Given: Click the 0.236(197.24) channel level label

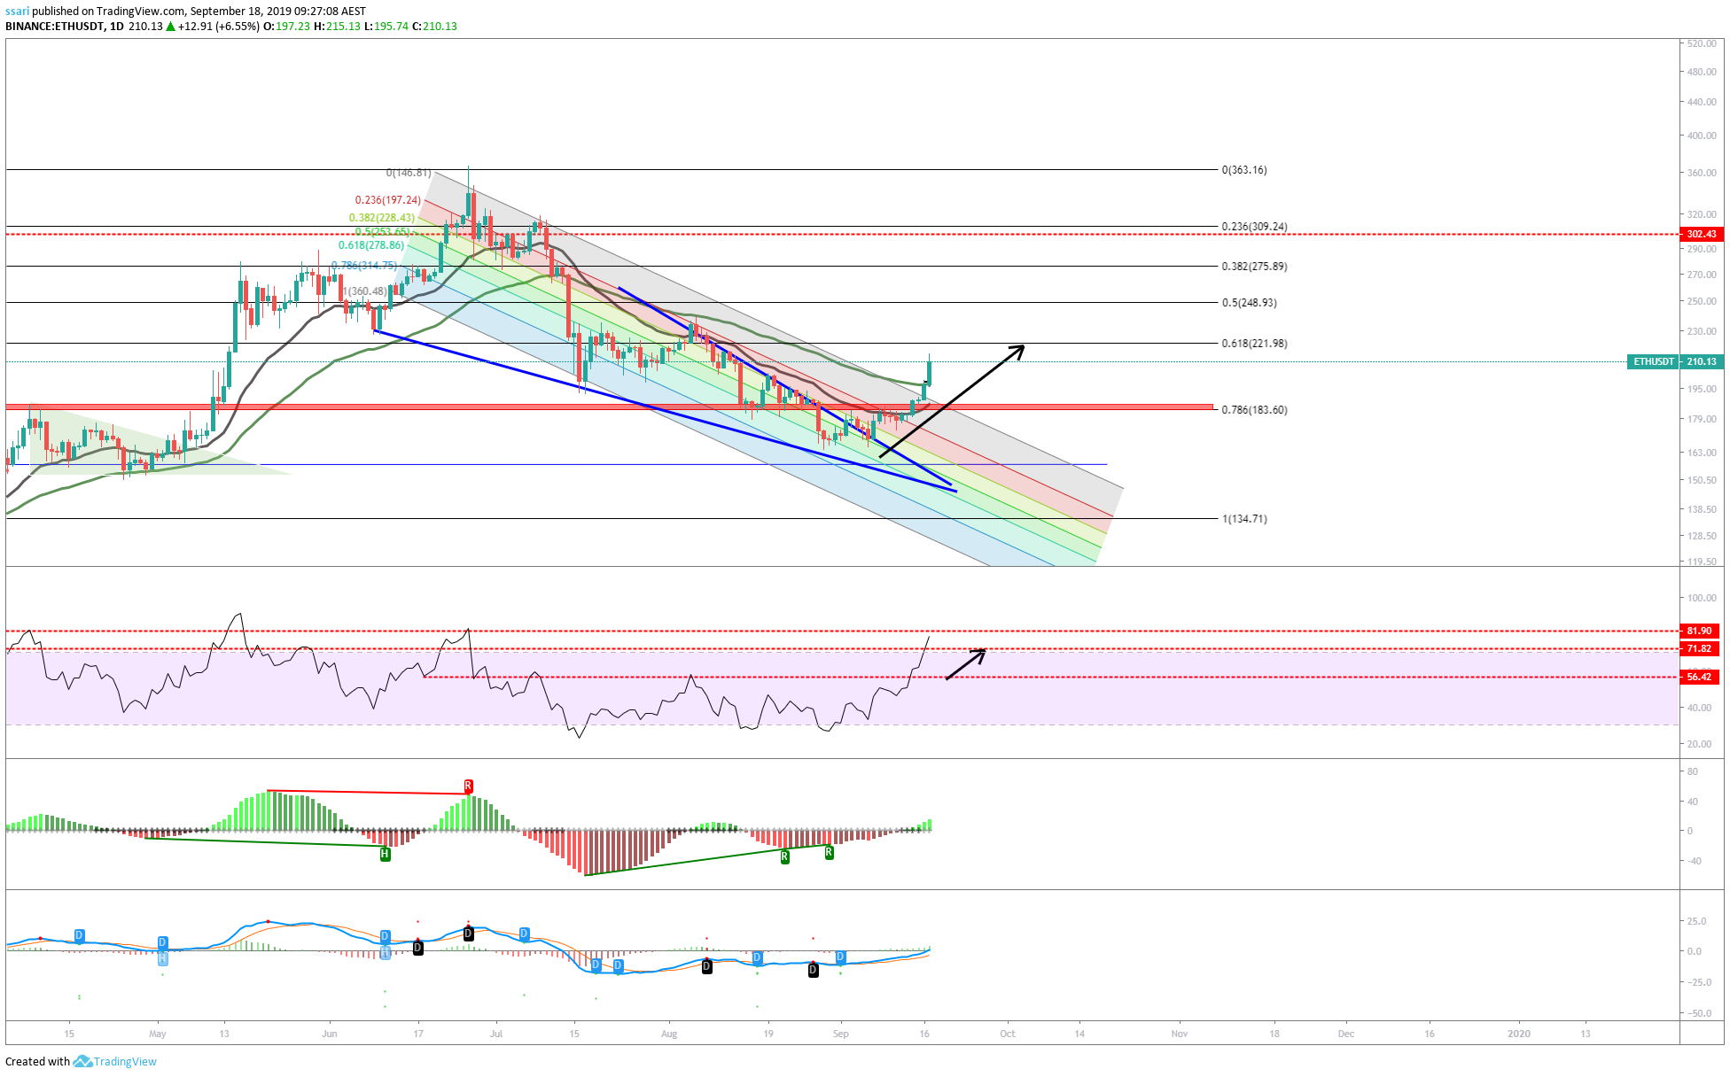Looking at the screenshot, I should (388, 200).
